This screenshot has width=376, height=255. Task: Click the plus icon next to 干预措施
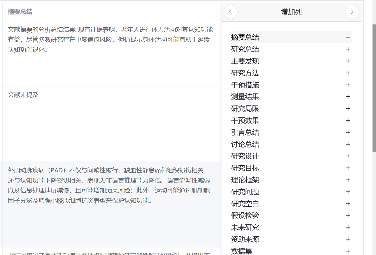tap(348, 85)
